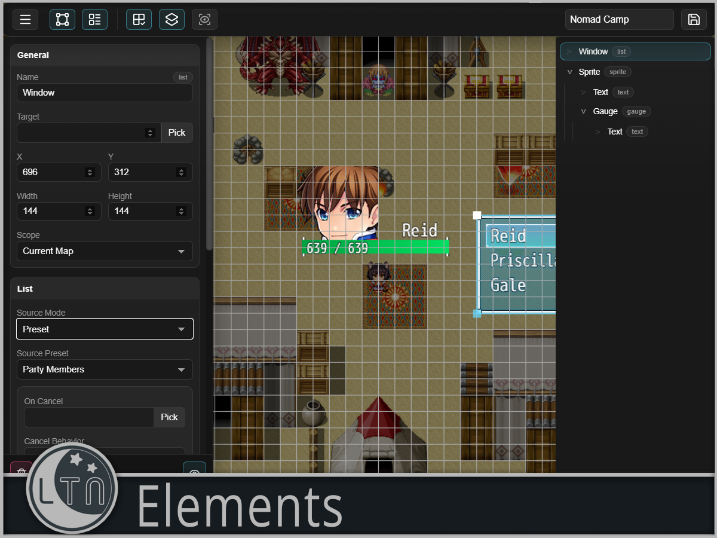Image resolution: width=717 pixels, height=538 pixels.
Task: Click the Width stepper arrows
Action: pyautogui.click(x=90, y=211)
